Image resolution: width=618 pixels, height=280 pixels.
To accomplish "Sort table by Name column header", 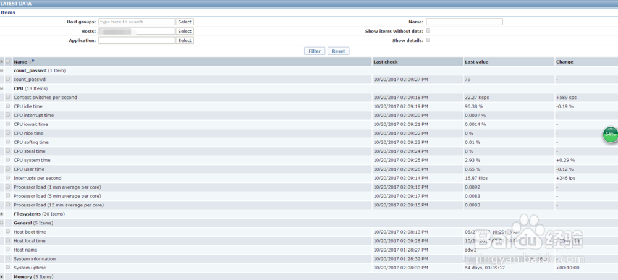I will pyautogui.click(x=20, y=62).
